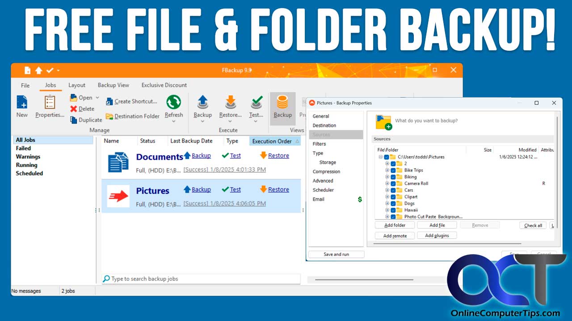Click the Create Shortcut icon
572x321 pixels.
[109, 102]
